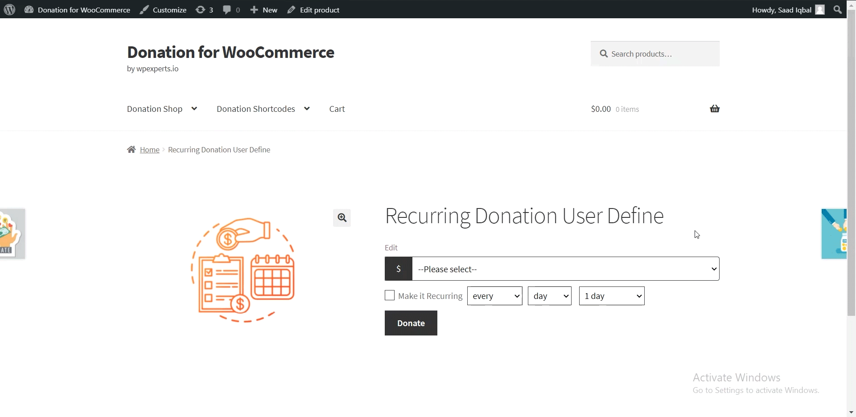Click the 'by wpexperts.io' tagline

coord(152,69)
